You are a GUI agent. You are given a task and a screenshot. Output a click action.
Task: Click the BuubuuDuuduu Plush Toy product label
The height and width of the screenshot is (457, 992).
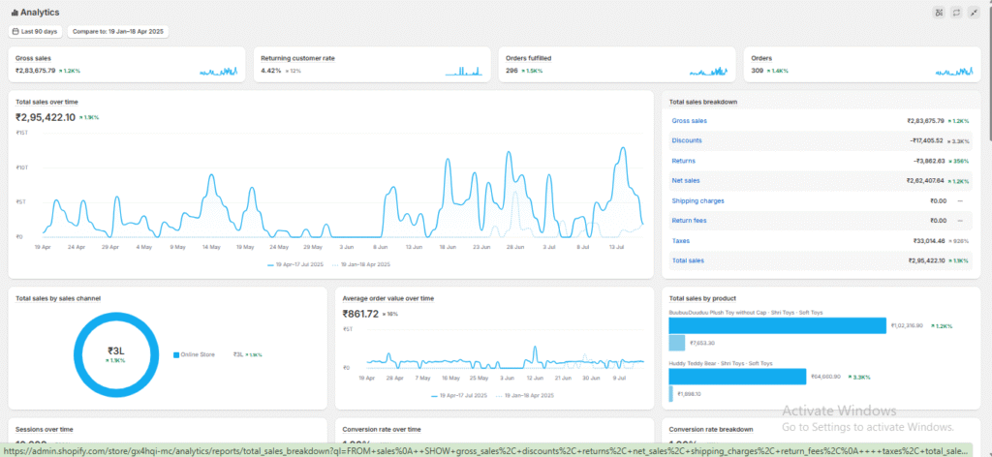746,312
